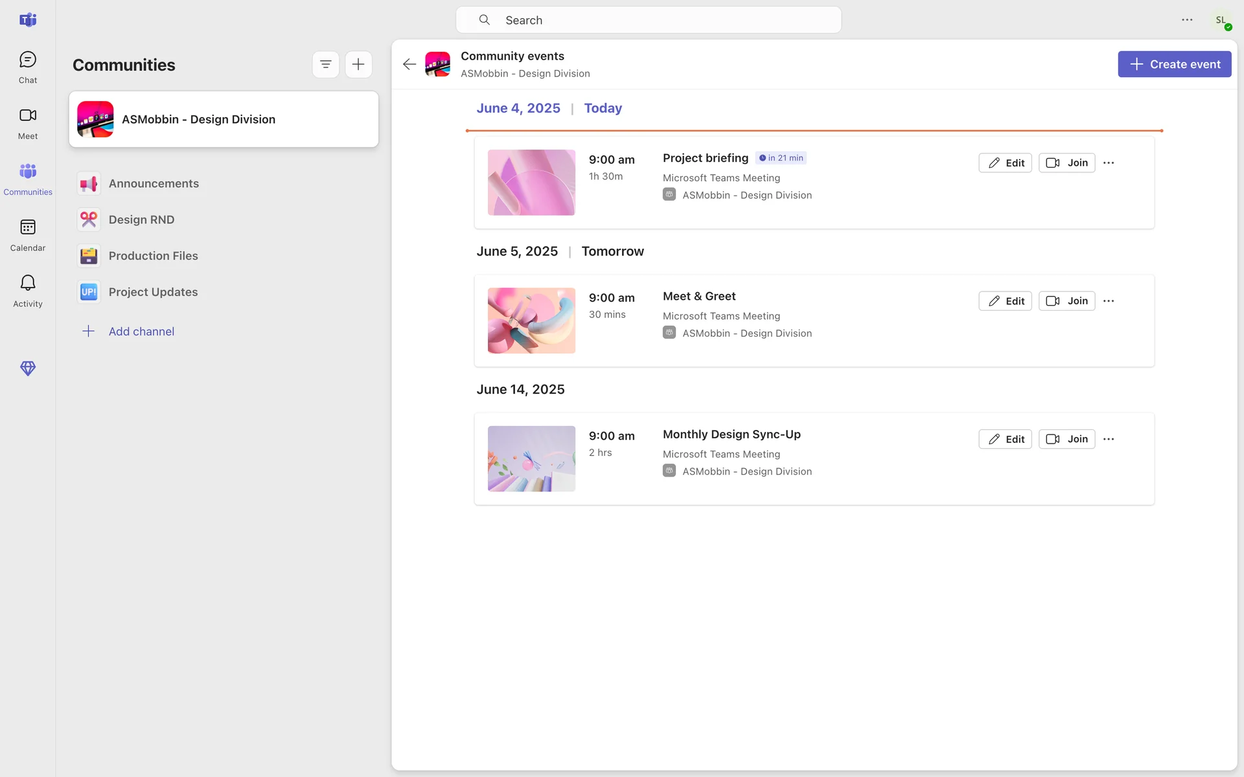Open Settings and more menu at top
Screen dimensions: 1244x777
(1187, 20)
